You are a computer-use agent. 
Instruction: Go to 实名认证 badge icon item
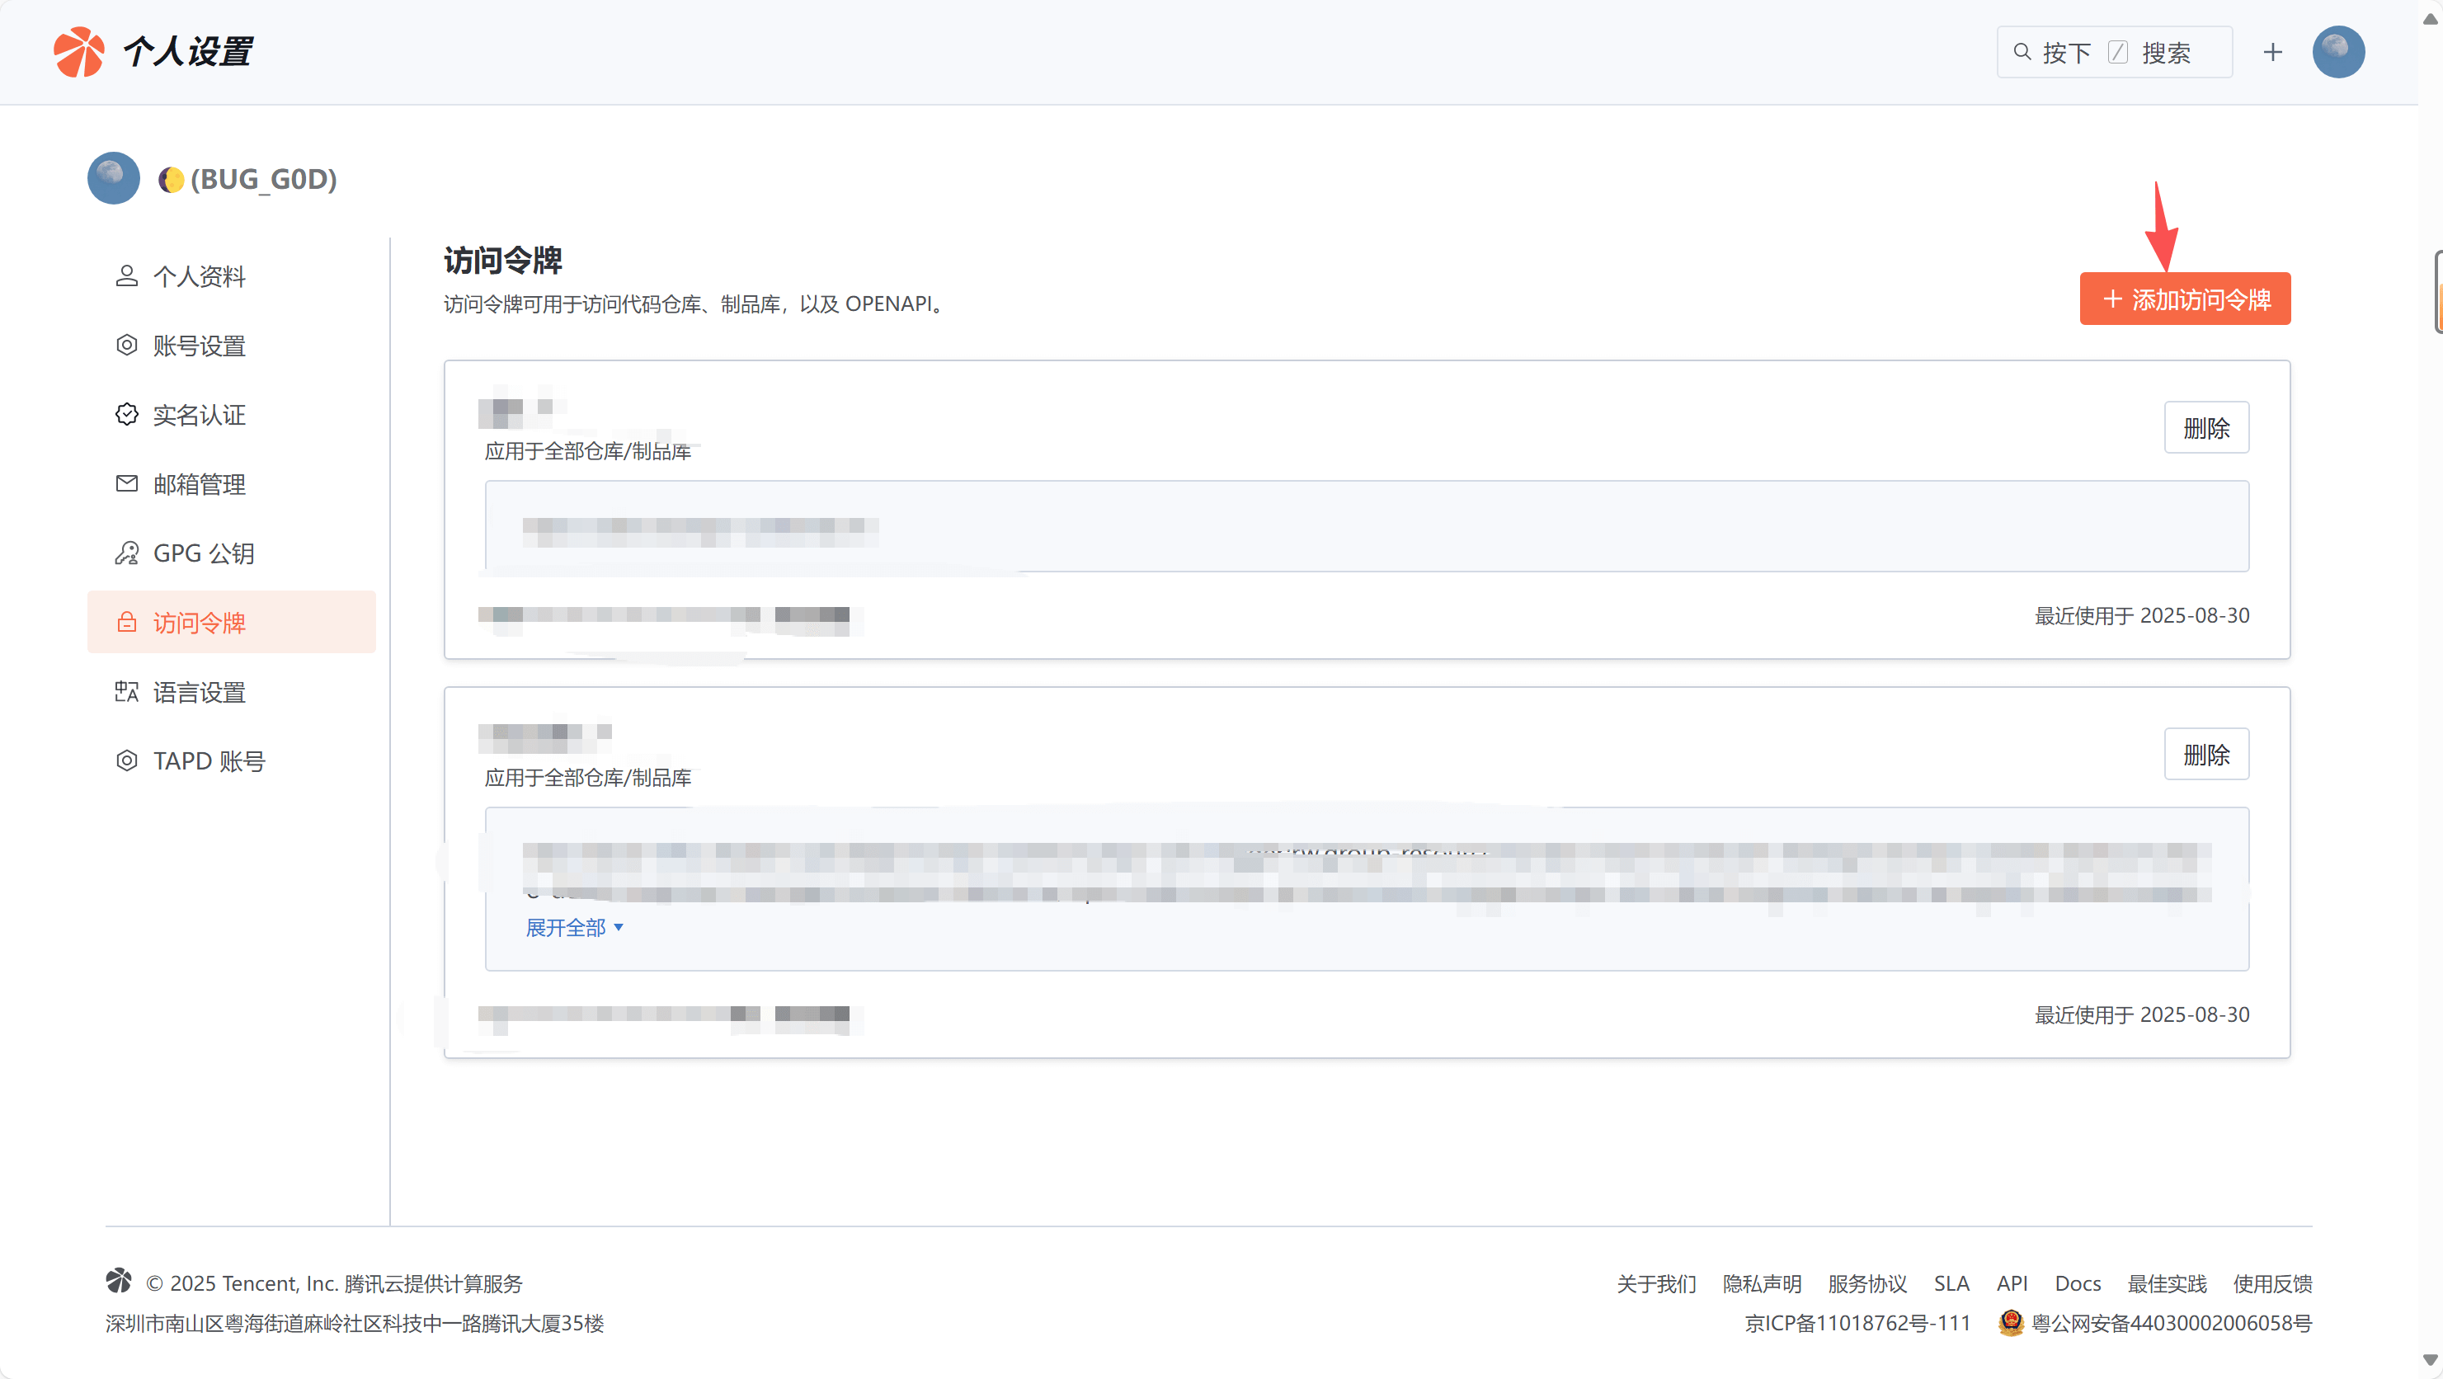click(x=198, y=415)
